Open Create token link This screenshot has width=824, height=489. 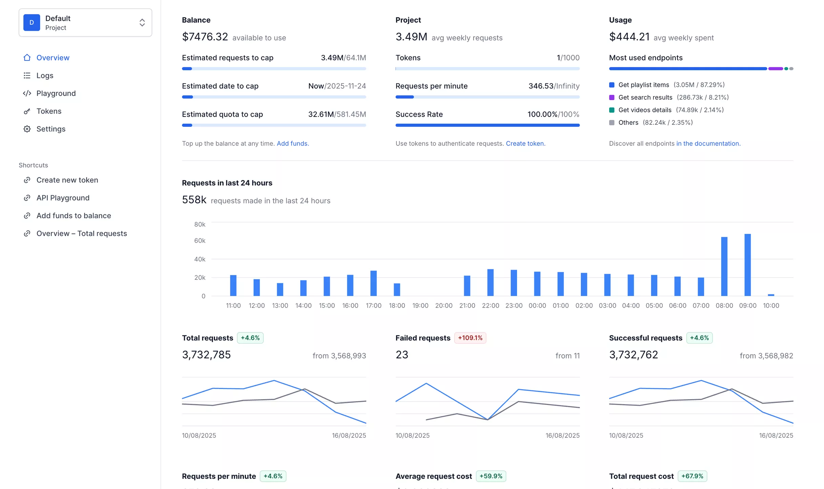(525, 143)
